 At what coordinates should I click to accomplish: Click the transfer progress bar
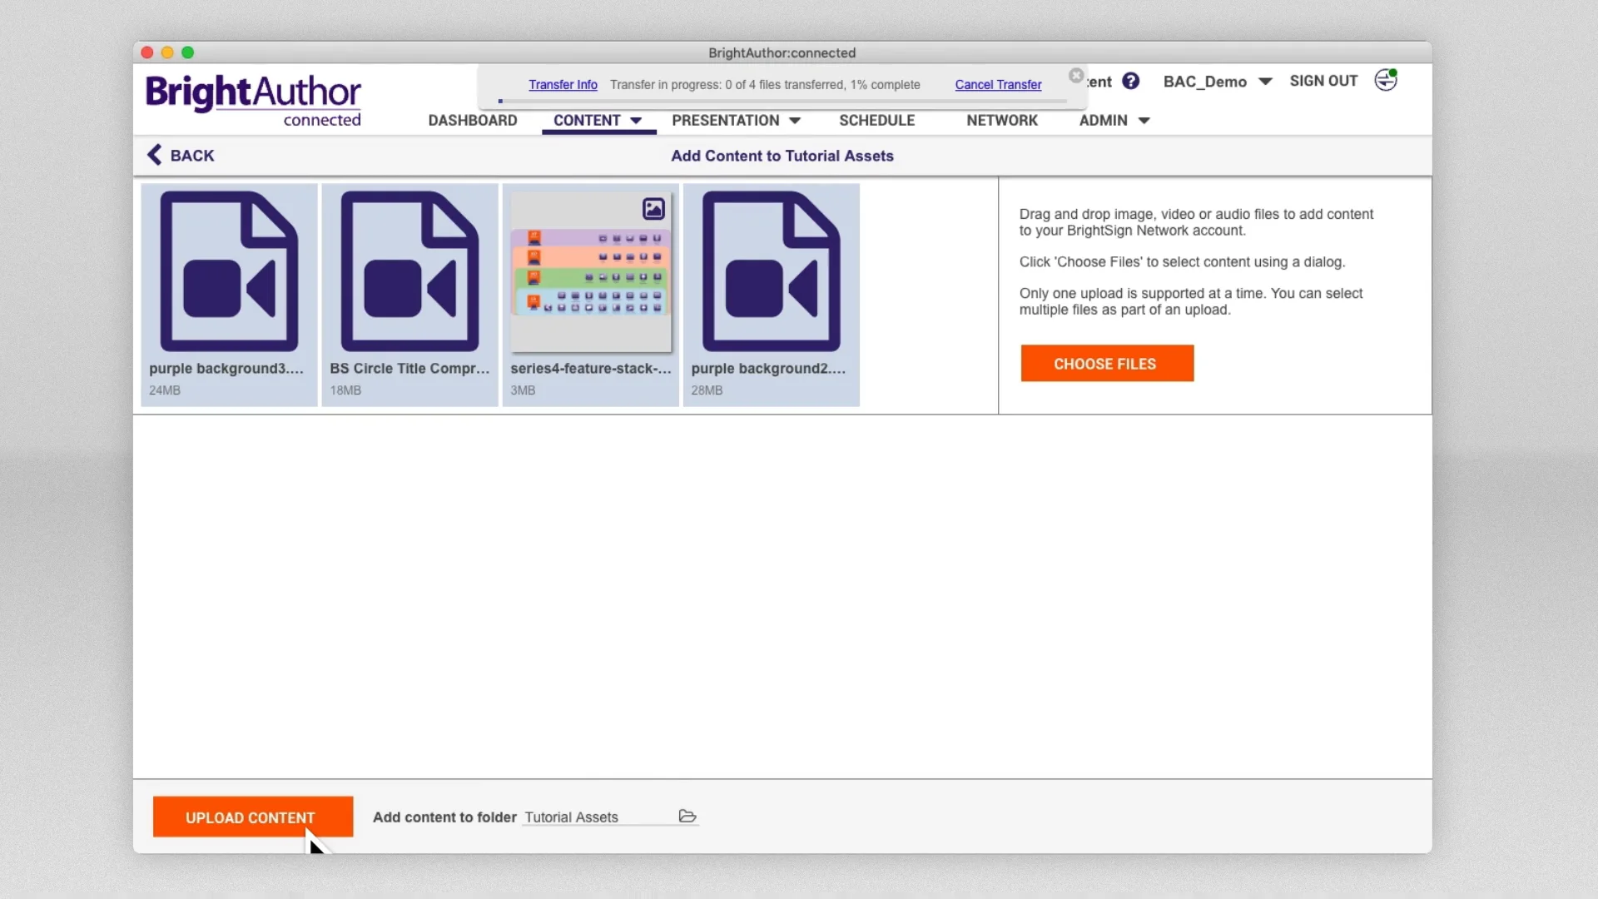coord(782,101)
